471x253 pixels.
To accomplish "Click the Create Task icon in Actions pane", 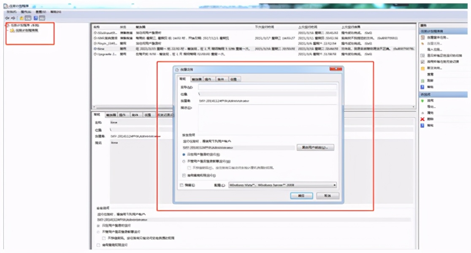I will [x=422, y=43].
